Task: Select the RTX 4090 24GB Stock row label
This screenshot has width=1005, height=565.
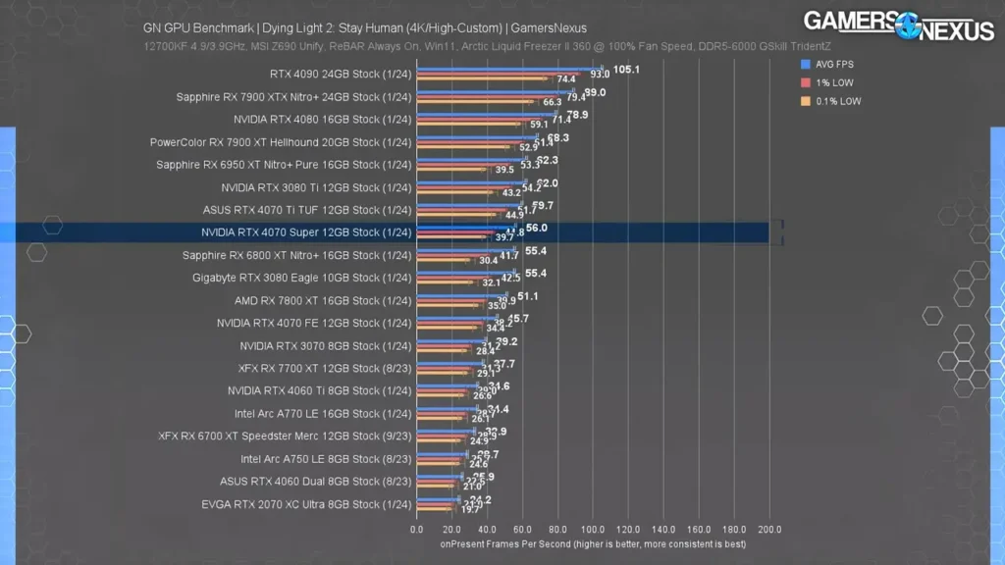Action: 341,75
